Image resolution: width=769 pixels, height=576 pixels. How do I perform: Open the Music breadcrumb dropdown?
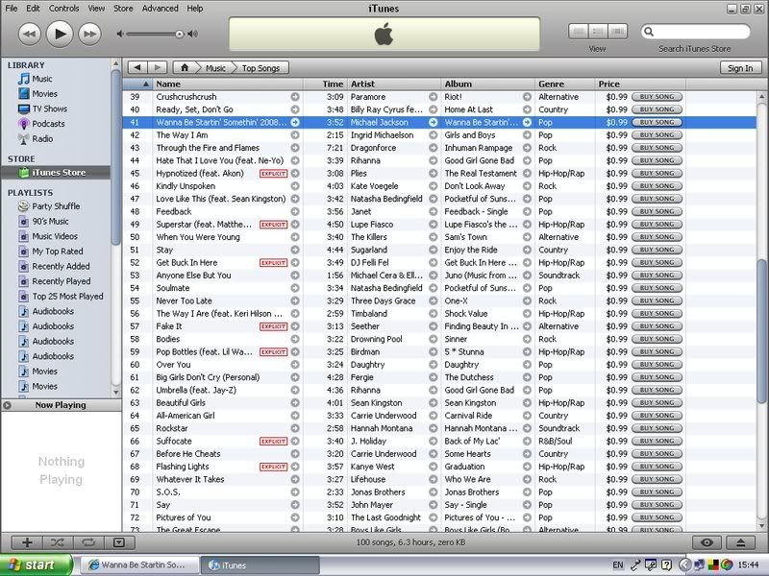click(216, 68)
